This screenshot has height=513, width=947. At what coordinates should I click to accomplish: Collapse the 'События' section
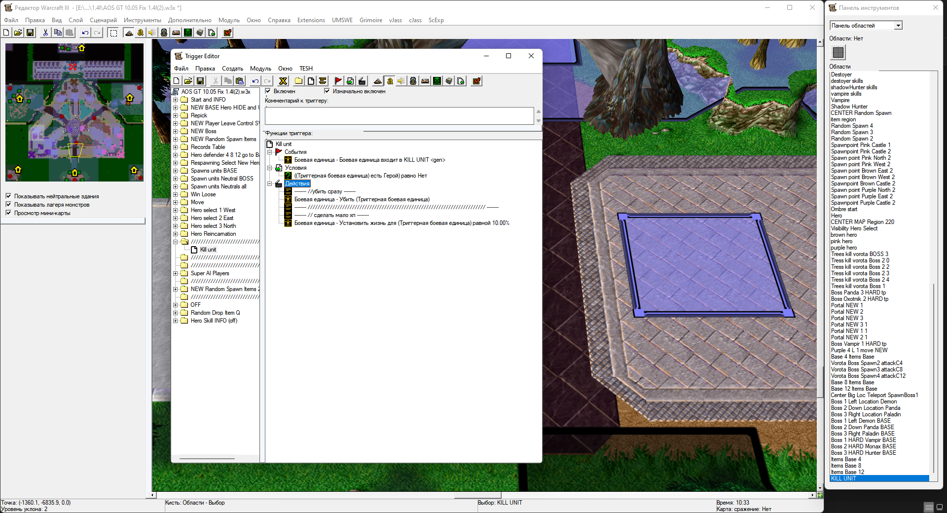click(270, 152)
